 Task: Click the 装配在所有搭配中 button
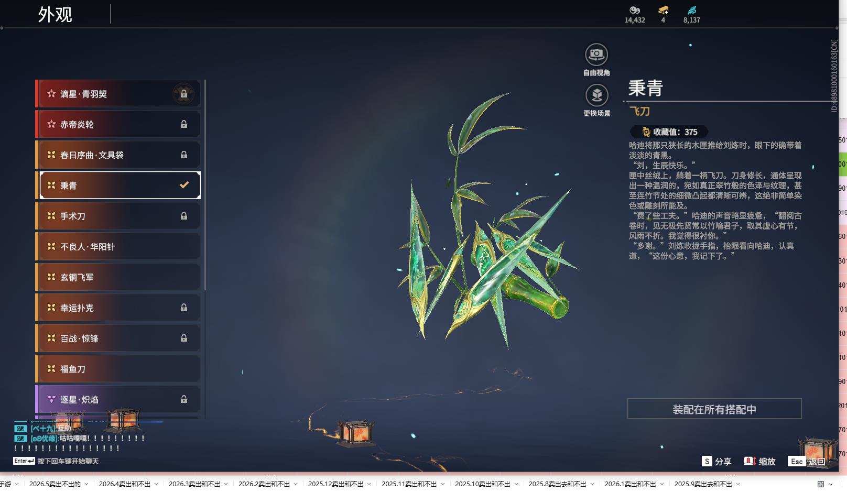point(714,409)
